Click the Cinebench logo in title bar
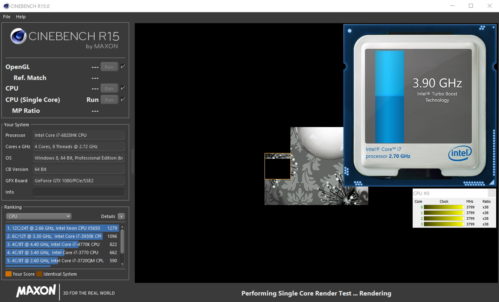 (x=6, y=6)
